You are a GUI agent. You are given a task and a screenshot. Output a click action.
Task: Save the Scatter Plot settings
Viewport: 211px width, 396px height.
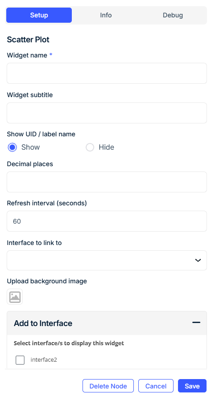pyautogui.click(x=192, y=386)
